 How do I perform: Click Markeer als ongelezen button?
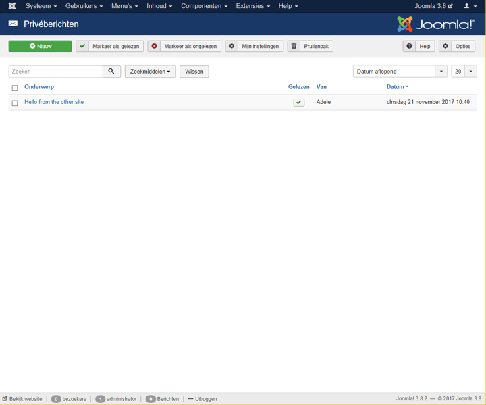[x=184, y=46]
